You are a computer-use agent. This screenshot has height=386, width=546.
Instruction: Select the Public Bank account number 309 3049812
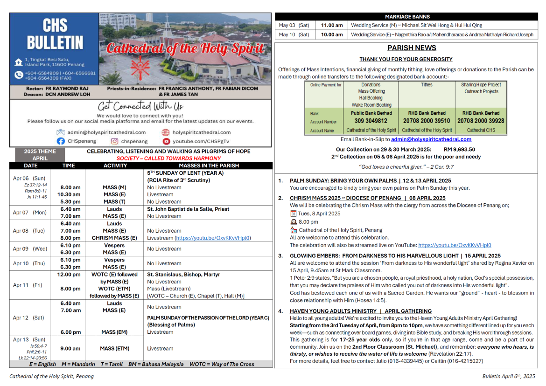[371, 121]
